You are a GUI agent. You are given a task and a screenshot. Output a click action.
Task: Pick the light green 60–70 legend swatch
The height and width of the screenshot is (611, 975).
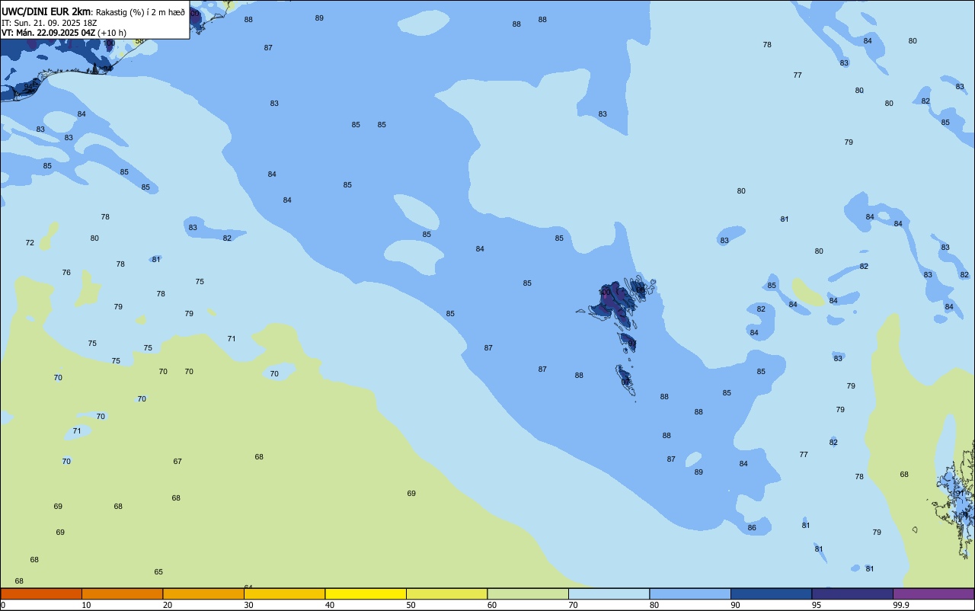pyautogui.click(x=528, y=593)
